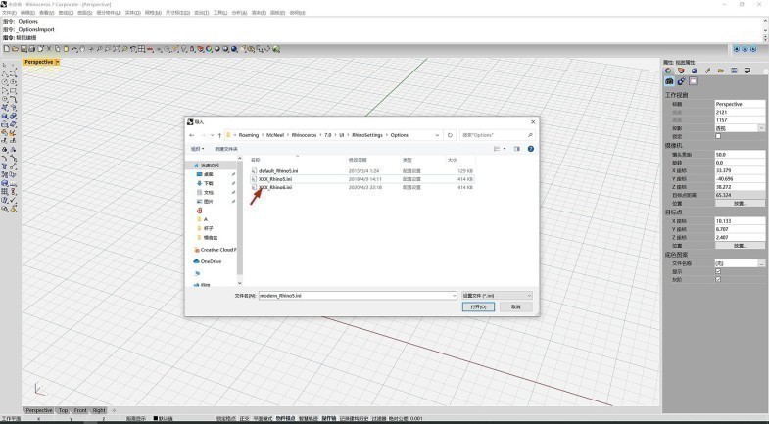This screenshot has width=769, height=424.
Task: Open the Perspective viewport title dropdown arrow
Action: pos(58,62)
